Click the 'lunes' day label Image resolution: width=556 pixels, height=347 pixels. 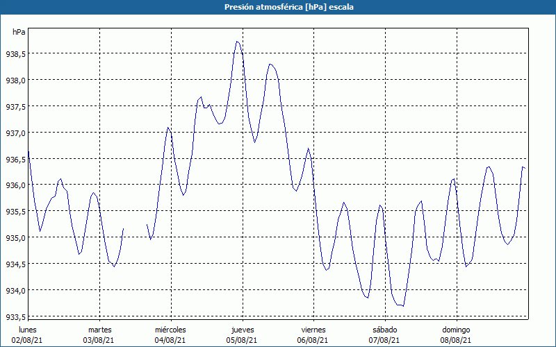pos(28,330)
